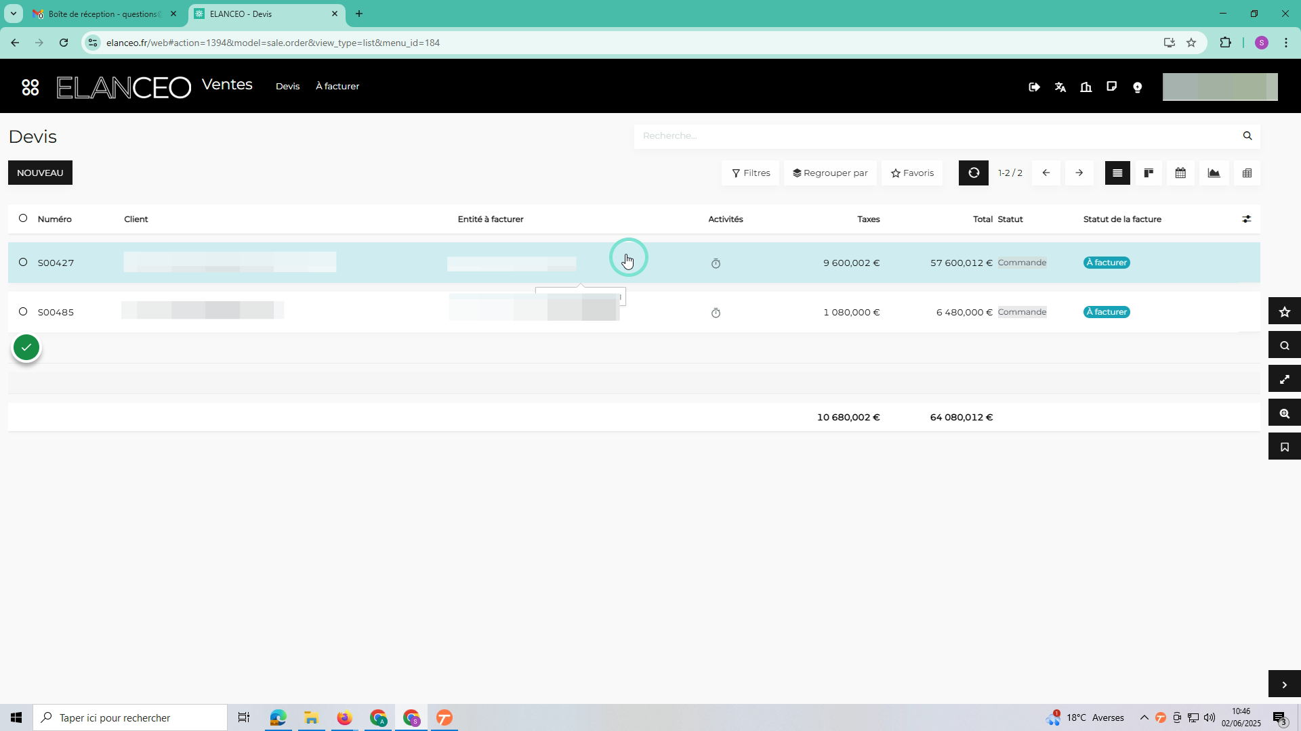Click the zoom-in icon in right sidebar
Image resolution: width=1301 pixels, height=731 pixels.
pos(1284,414)
